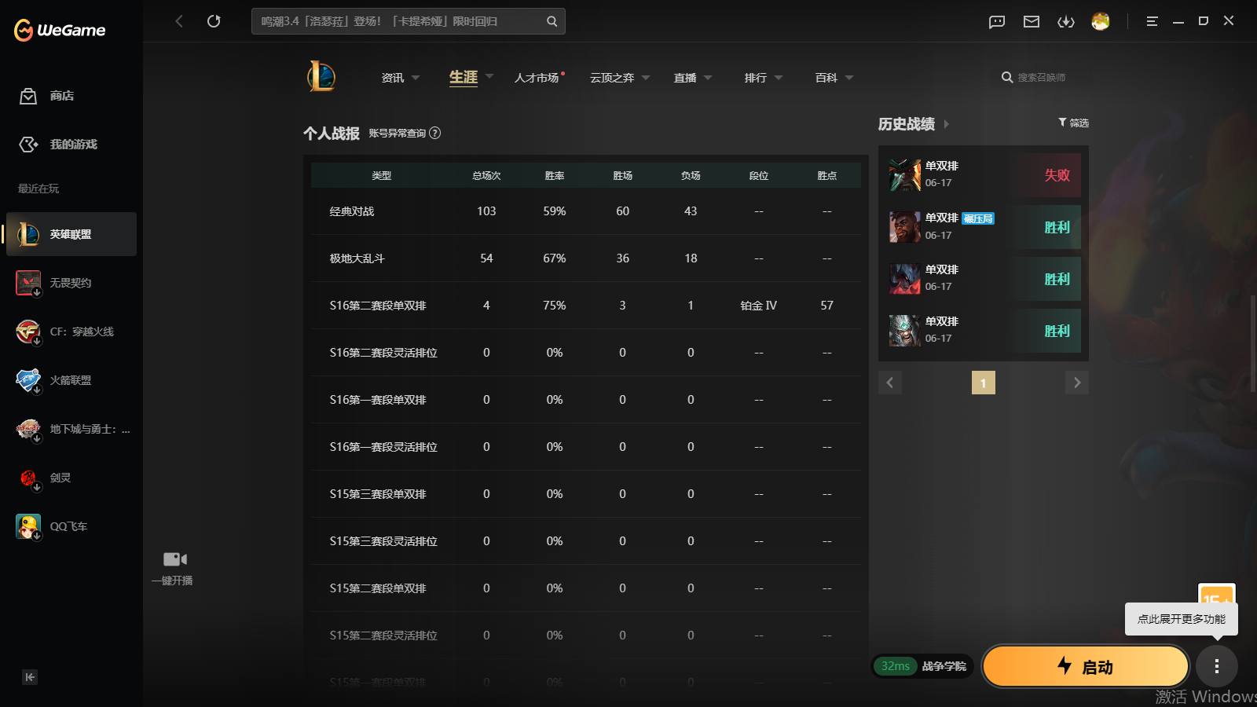Screen dimensions: 1257x707
Task: Collapse the sidebar with the bottom arrow icon
Action: pyautogui.click(x=30, y=677)
